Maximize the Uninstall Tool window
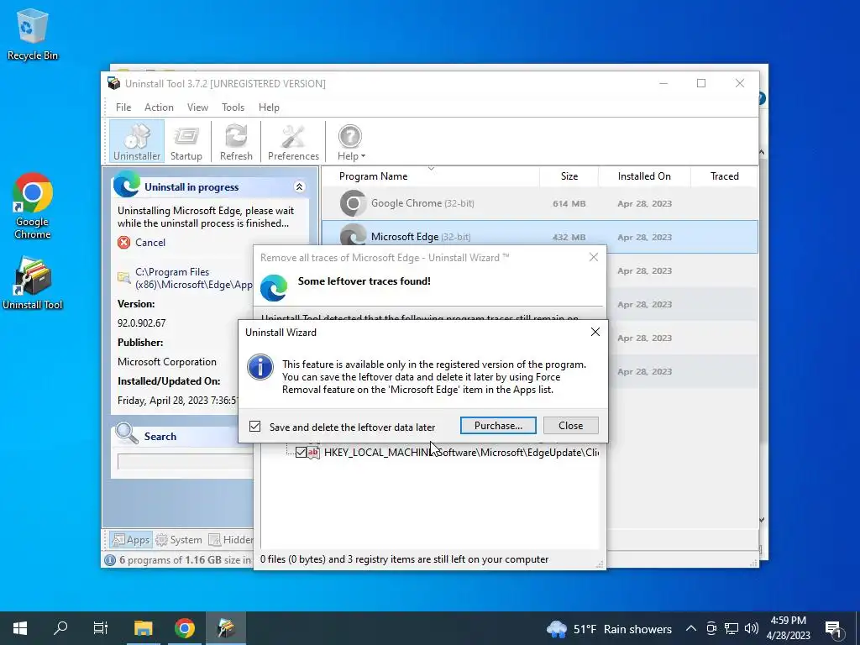The image size is (860, 645). (x=701, y=83)
